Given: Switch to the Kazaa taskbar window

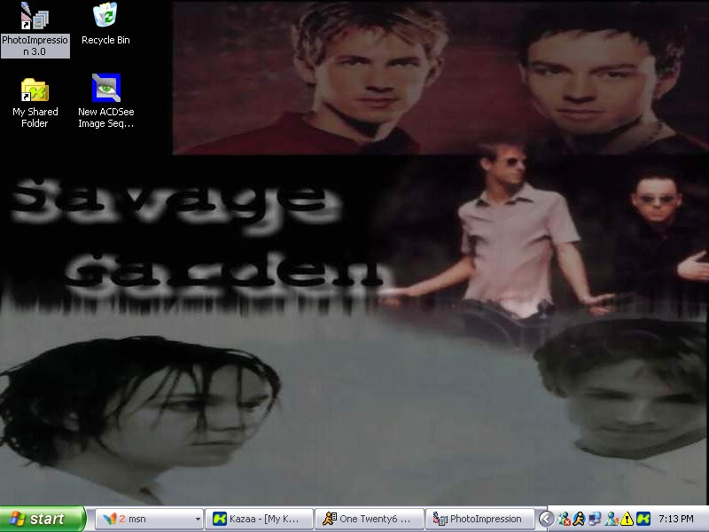Looking at the screenshot, I should coord(259,519).
